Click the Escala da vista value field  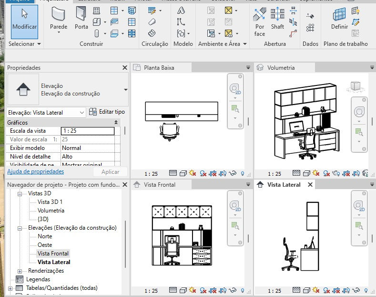pyautogui.click(x=88, y=131)
